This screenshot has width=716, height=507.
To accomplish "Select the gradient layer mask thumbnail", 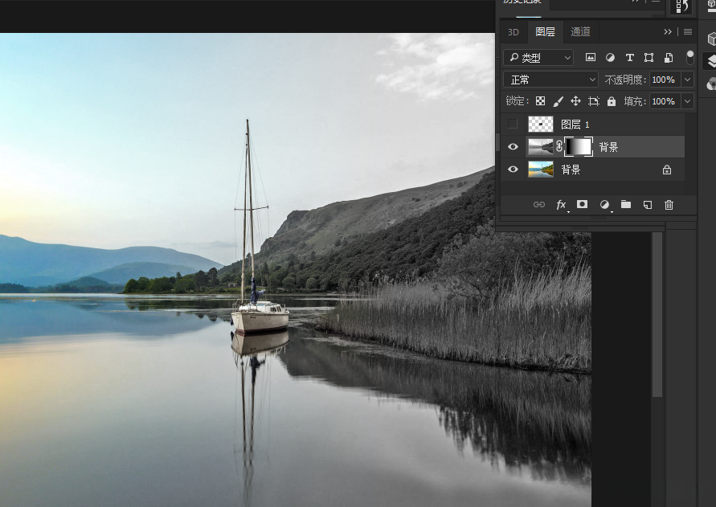I will pos(579,146).
